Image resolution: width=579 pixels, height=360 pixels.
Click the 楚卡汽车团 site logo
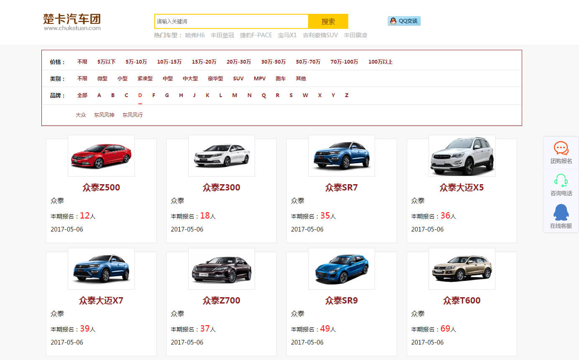(x=72, y=22)
